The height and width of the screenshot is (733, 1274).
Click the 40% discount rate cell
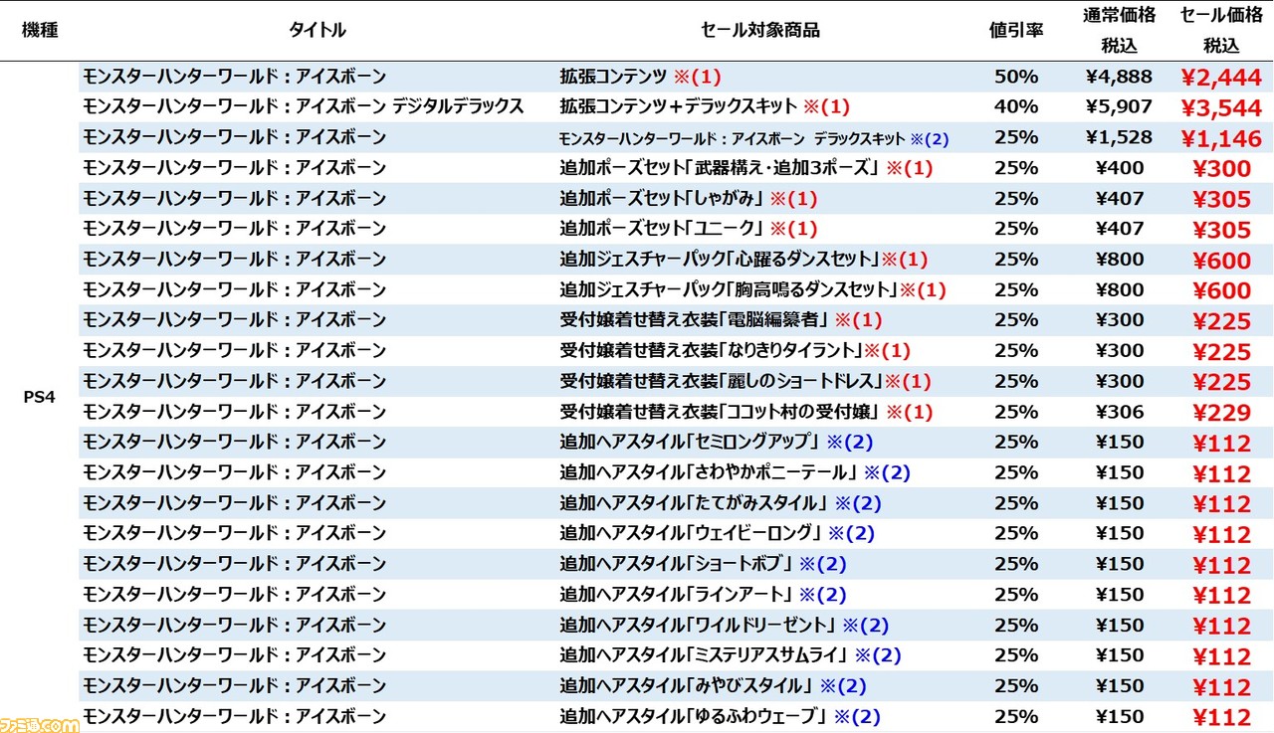click(x=1016, y=106)
